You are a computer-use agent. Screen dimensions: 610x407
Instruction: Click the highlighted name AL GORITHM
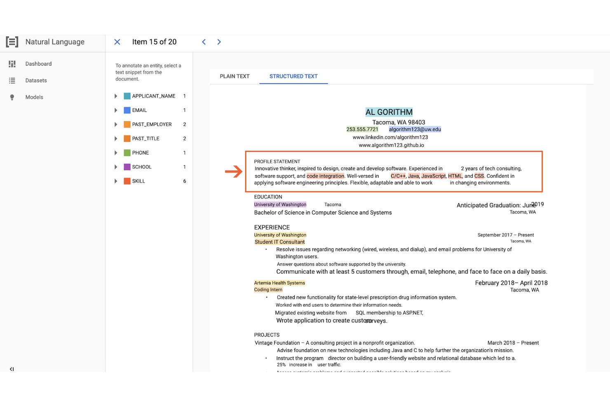[x=389, y=112]
